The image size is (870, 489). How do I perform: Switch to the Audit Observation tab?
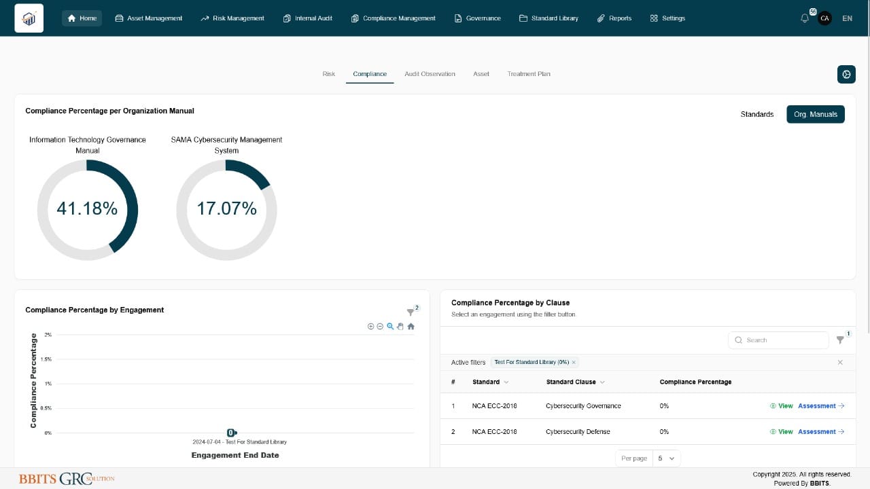[430, 74]
